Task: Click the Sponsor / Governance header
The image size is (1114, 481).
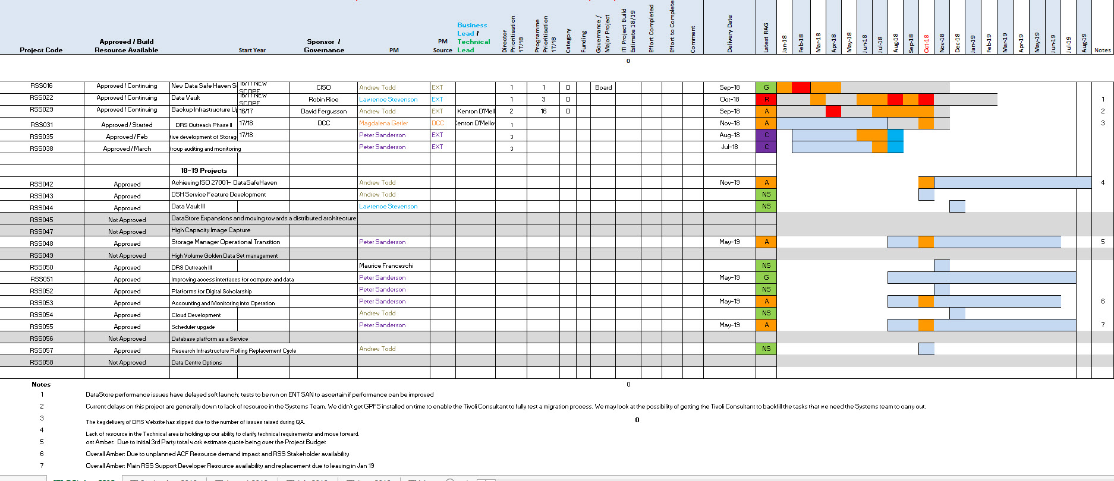Action: pos(324,46)
